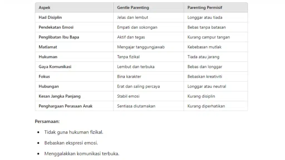
Task: Select the Menggalakkan komunikasi terbuka bullet
Action: click(82, 154)
